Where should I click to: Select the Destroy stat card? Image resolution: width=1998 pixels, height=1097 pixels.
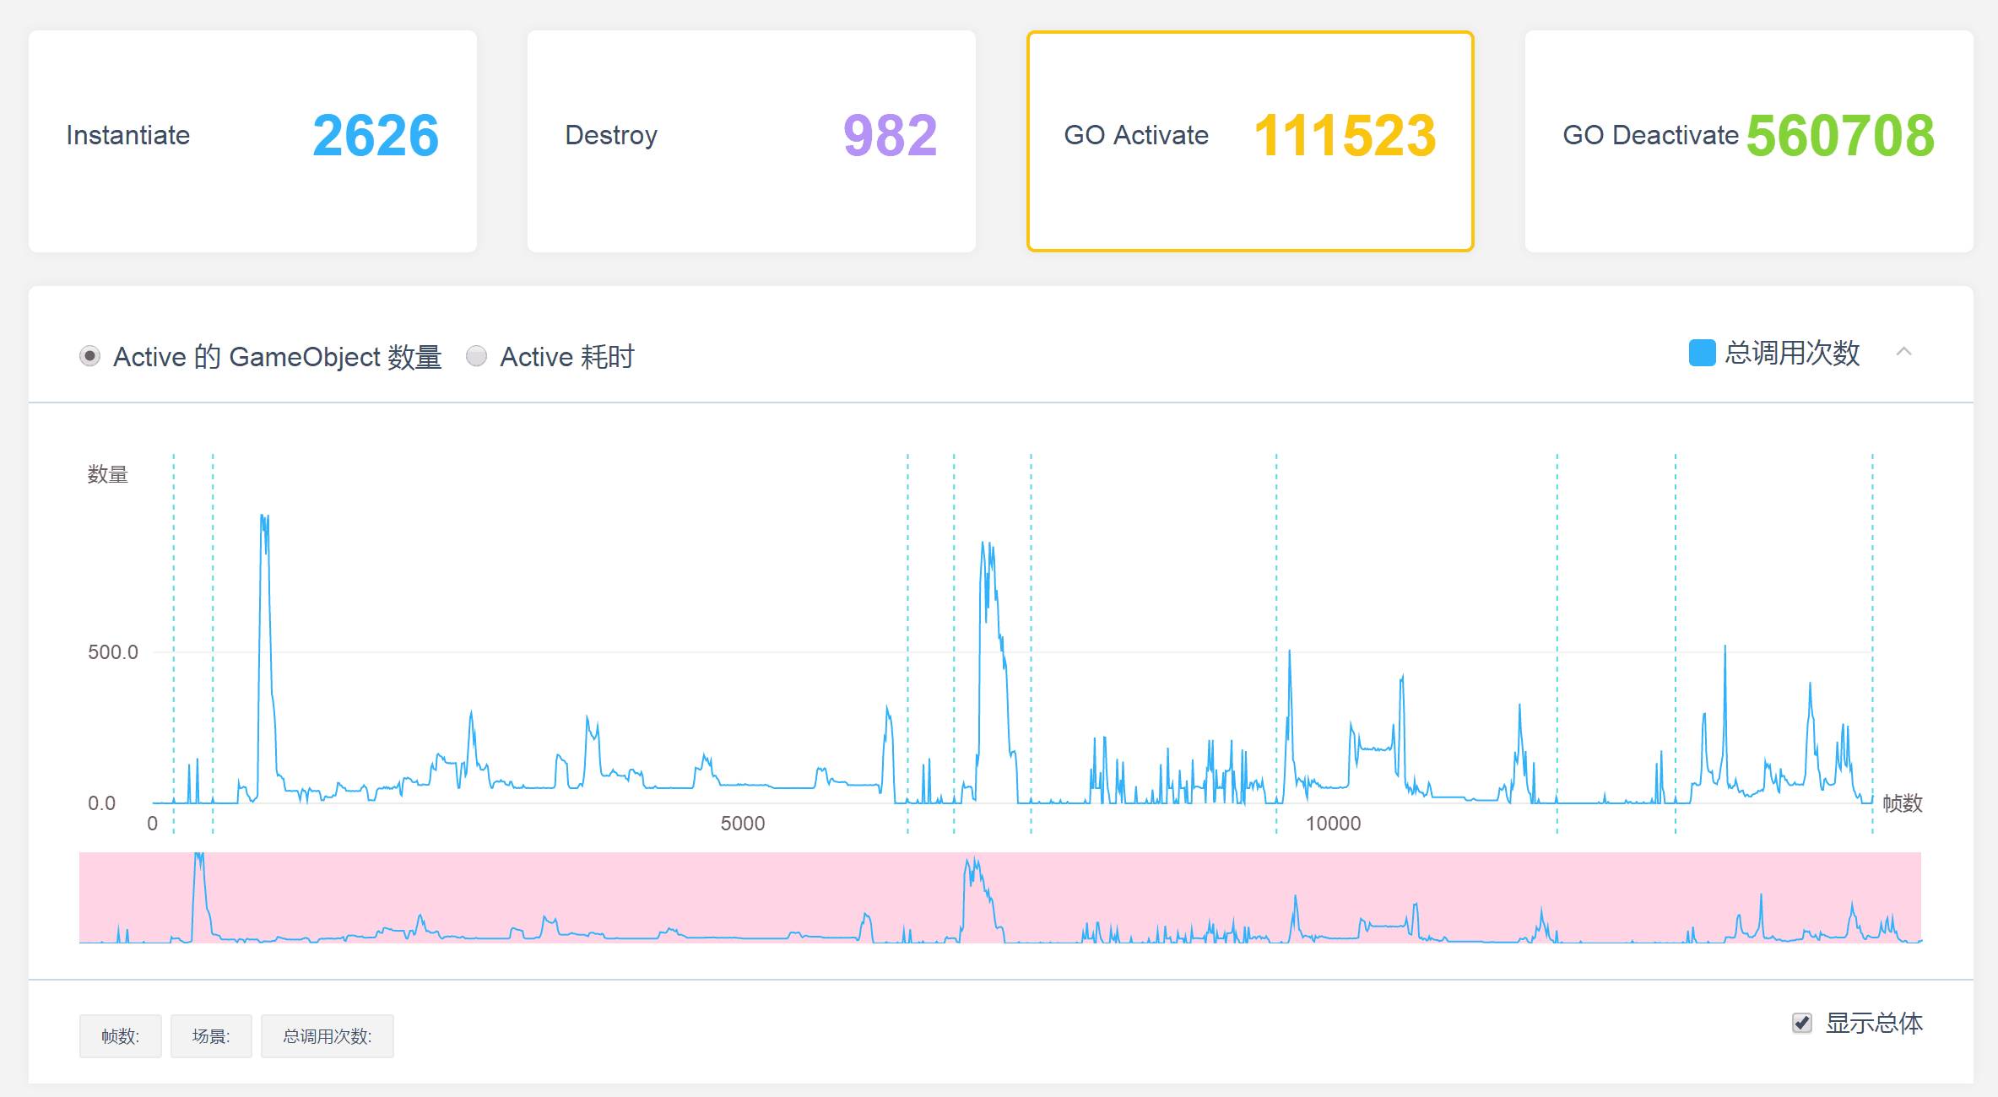point(750,141)
